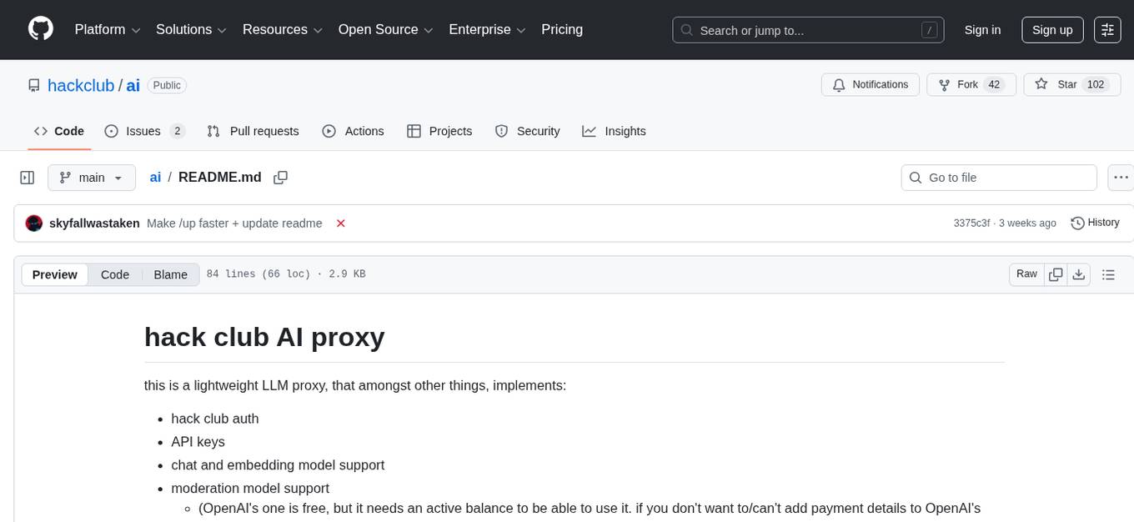Switch to Blame view

[x=170, y=274]
